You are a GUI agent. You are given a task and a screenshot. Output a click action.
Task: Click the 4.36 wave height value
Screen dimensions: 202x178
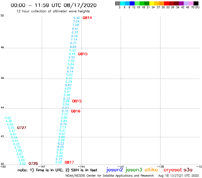tap(9, 121)
